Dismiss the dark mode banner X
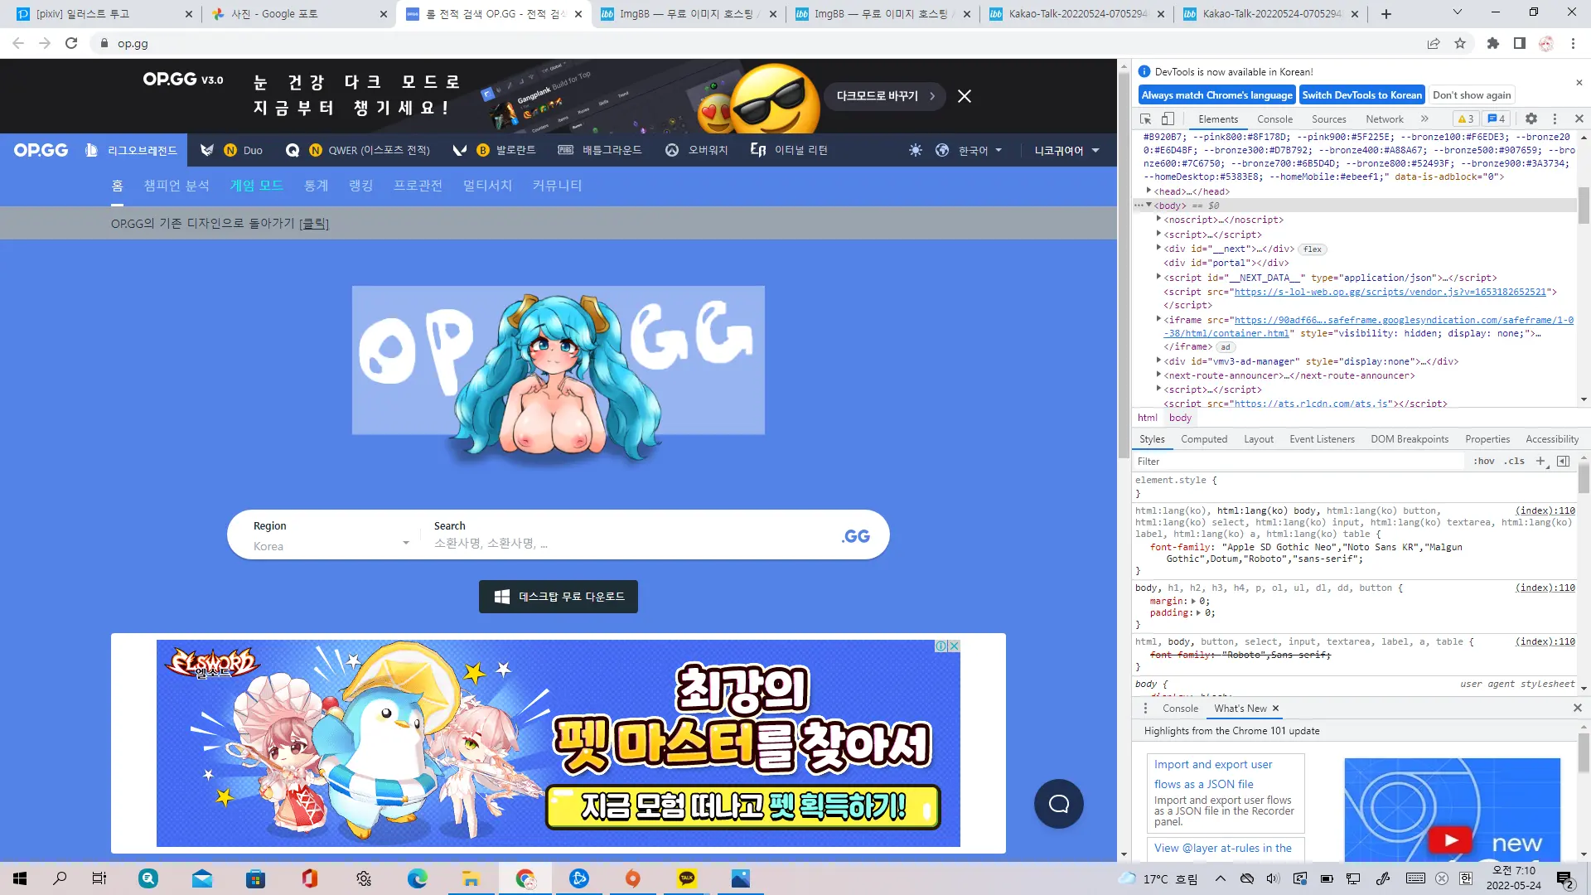This screenshot has width=1591, height=895. (965, 96)
